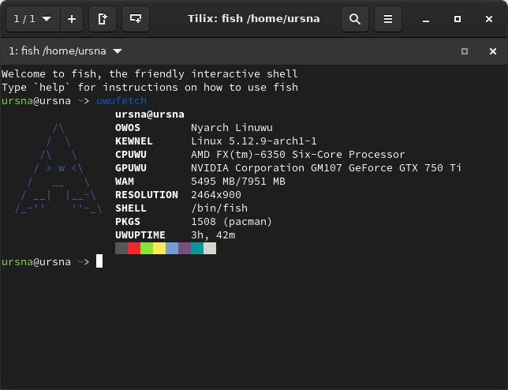
Task: Maximize the Tilix window
Action: pyautogui.click(x=458, y=19)
